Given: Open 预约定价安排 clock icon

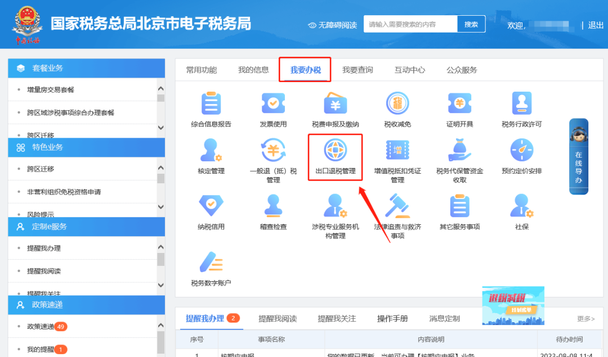Looking at the screenshot, I should pos(521,150).
